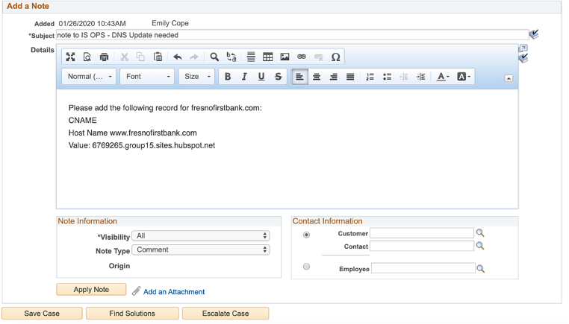The width and height of the screenshot is (569, 324).
Task: Maximize the rich text editor
Action: 70,57
